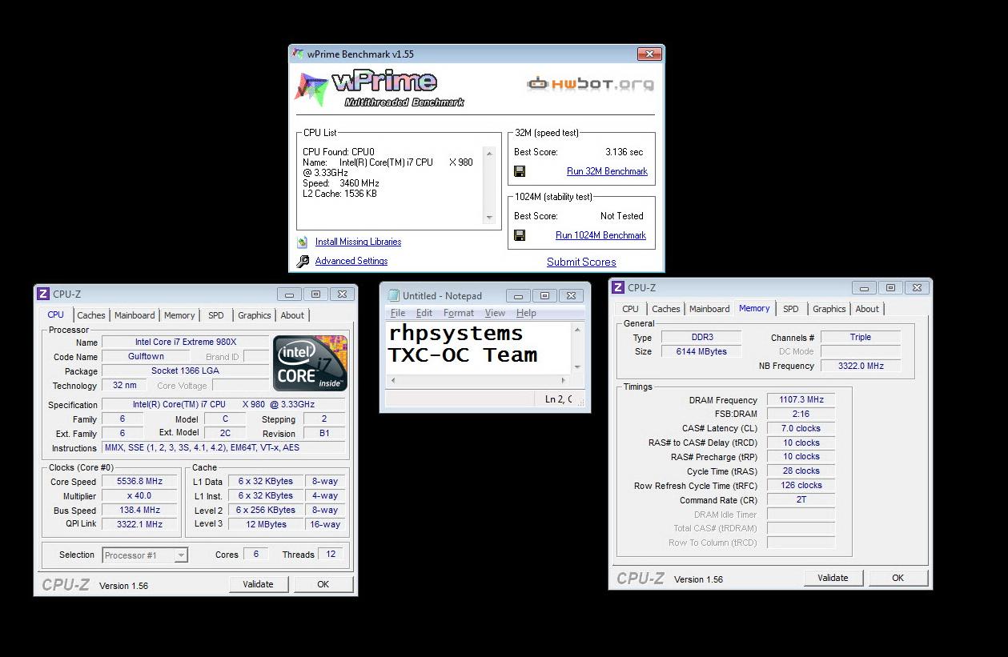Select Caches tab in right CPU-Z window

666,309
